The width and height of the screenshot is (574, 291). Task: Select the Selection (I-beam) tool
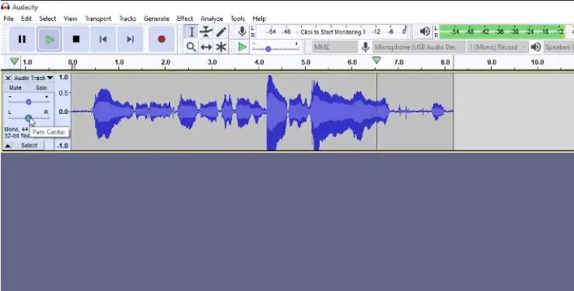(191, 32)
